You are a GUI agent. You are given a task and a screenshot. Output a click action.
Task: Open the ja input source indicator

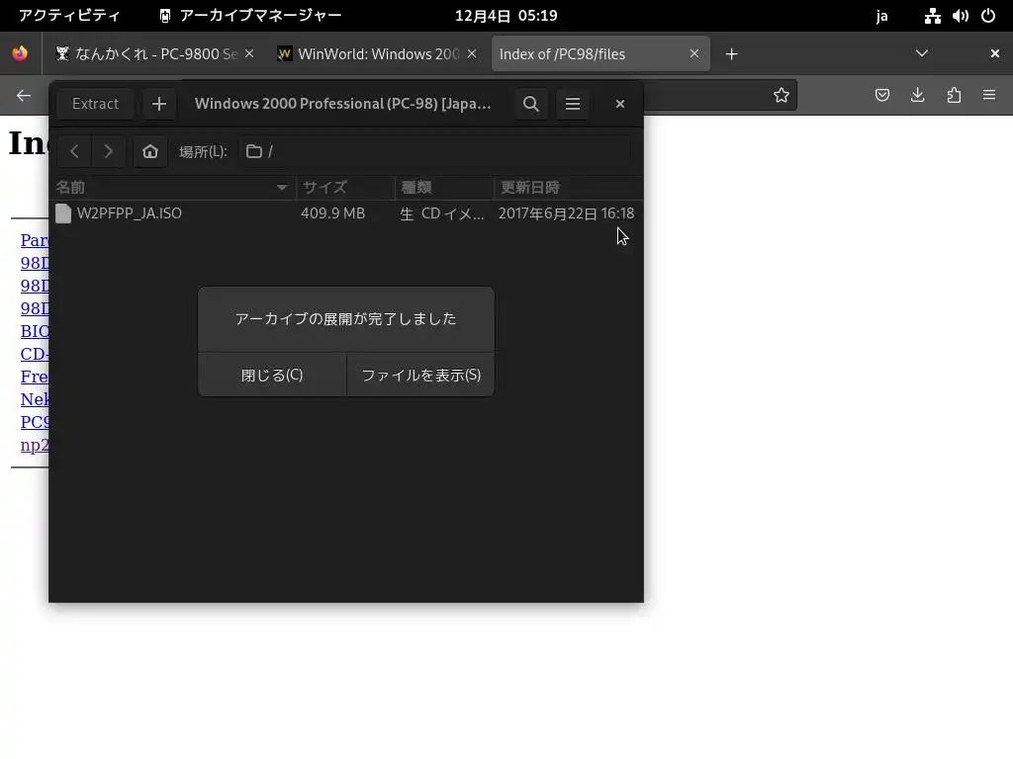881,16
